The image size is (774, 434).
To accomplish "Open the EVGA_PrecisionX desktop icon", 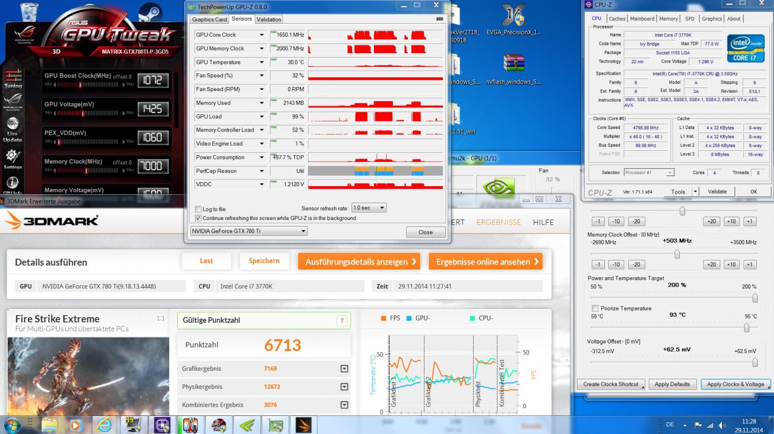I will click(513, 19).
